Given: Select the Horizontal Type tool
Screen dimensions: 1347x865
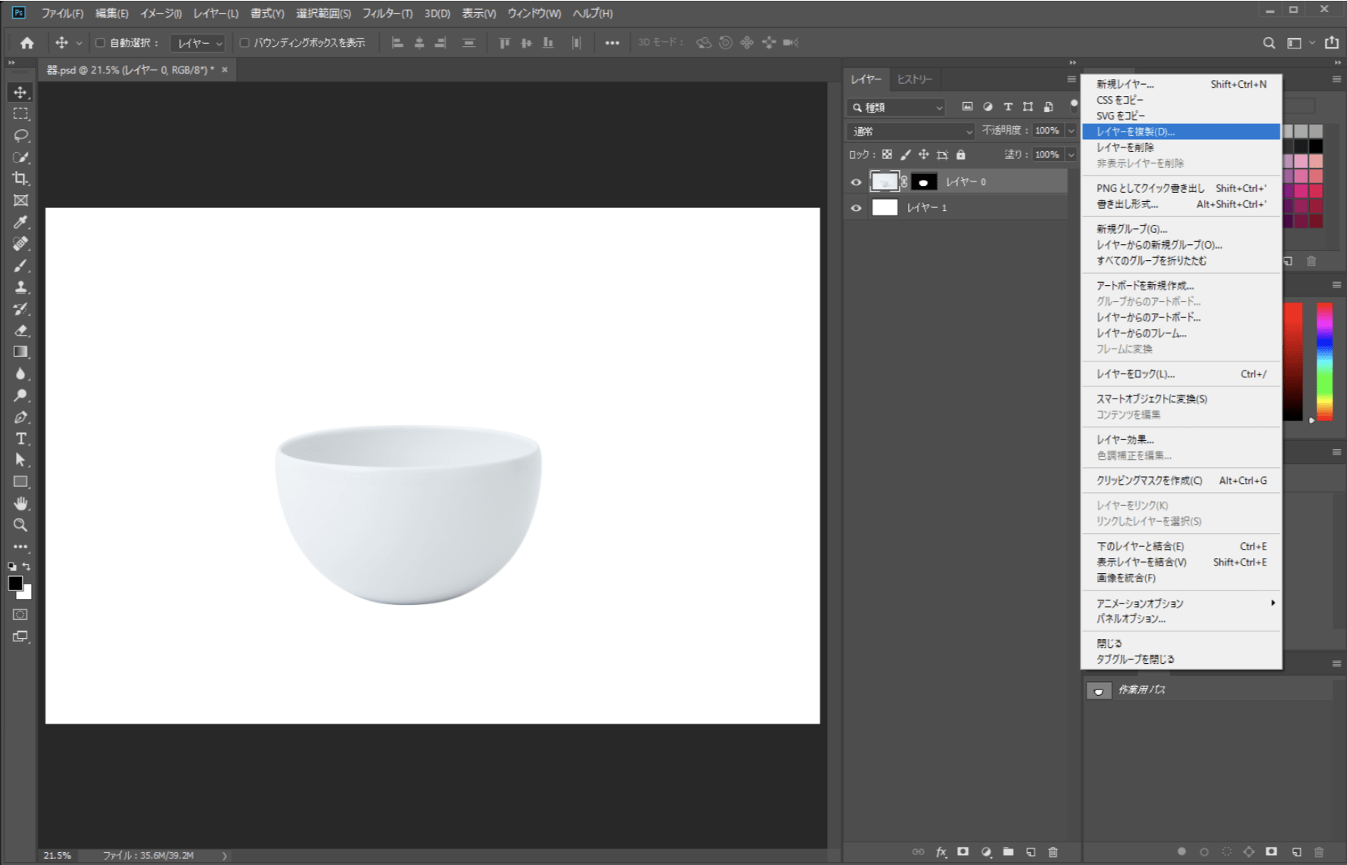Looking at the screenshot, I should coord(20,439).
